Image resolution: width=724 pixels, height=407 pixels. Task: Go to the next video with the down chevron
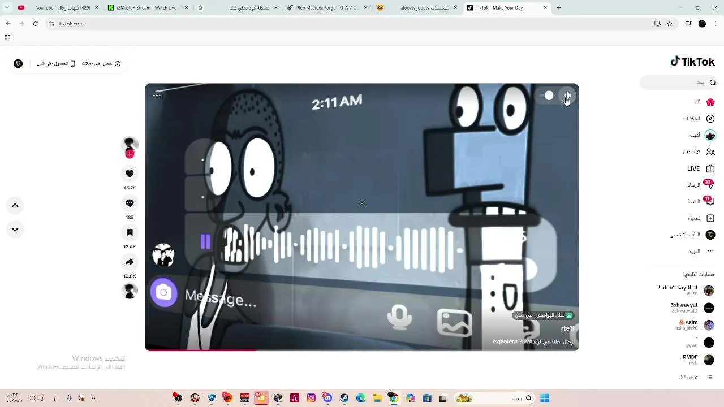pyautogui.click(x=15, y=230)
